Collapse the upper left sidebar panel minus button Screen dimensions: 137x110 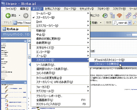(25, 41)
